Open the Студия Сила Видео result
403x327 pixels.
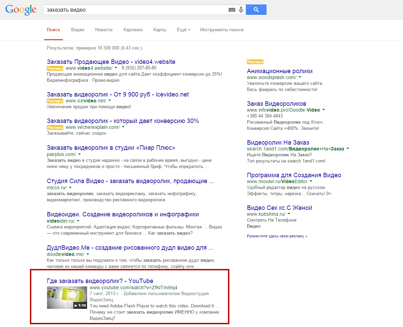tap(130, 181)
